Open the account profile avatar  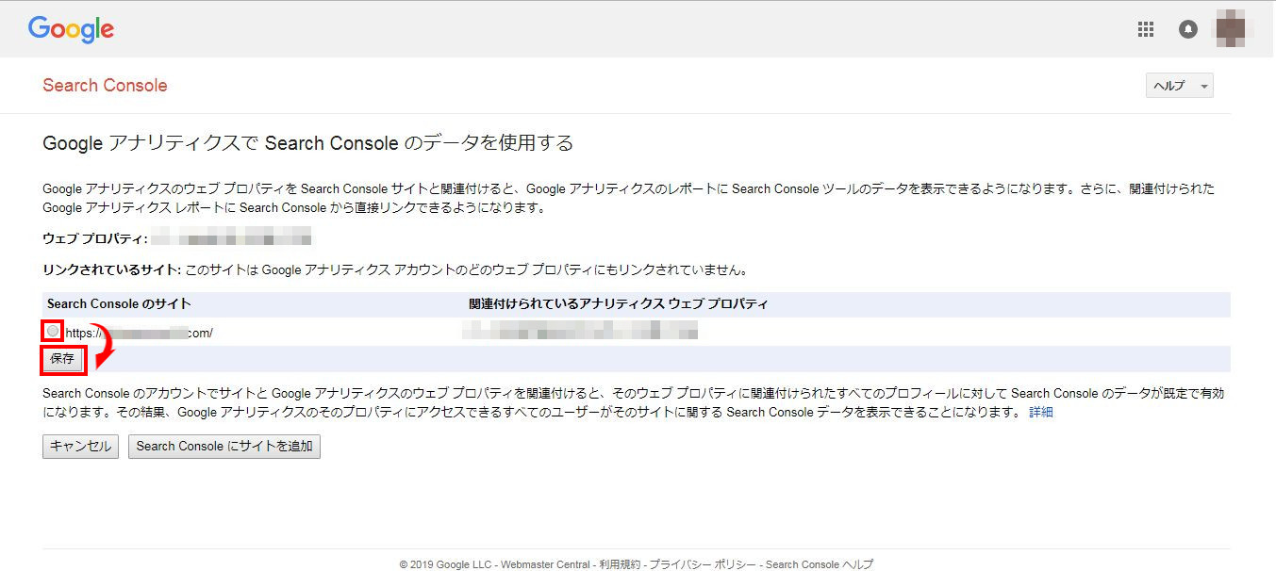click(1231, 28)
